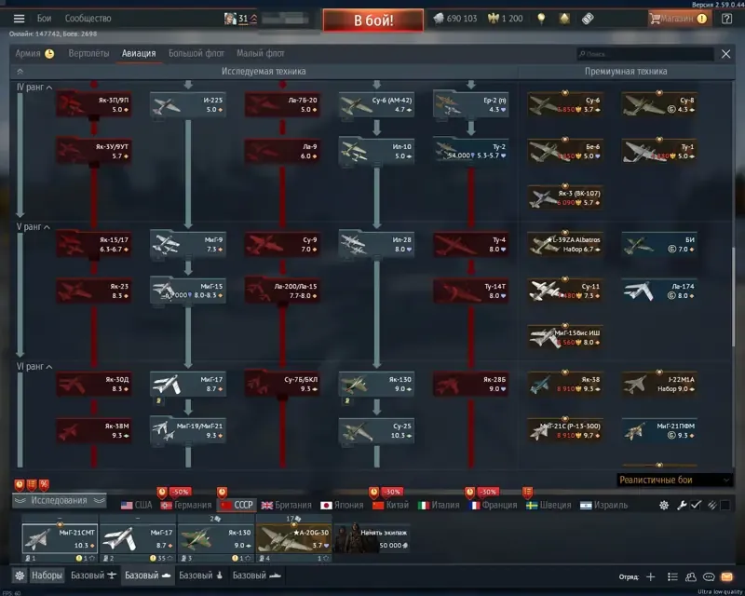Select the Су-25 aircraft card
Screen dimensions: 745x596
point(376,430)
